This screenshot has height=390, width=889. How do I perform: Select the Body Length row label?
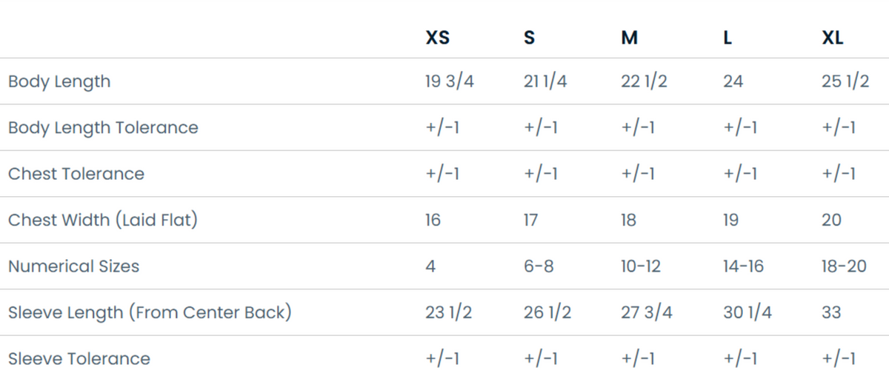click(59, 81)
